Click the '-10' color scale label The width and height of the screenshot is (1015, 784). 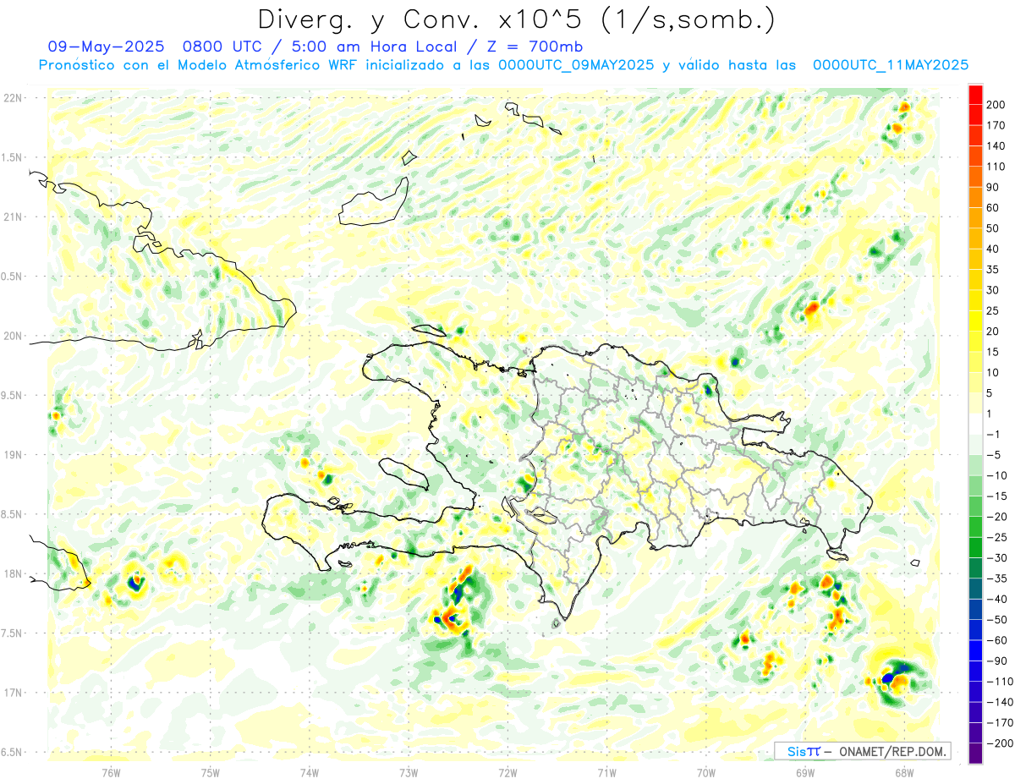[x=997, y=475]
